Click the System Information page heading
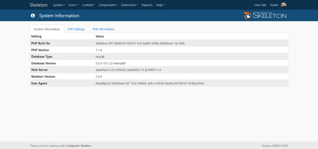318x149 pixels. pyautogui.click(x=59, y=15)
